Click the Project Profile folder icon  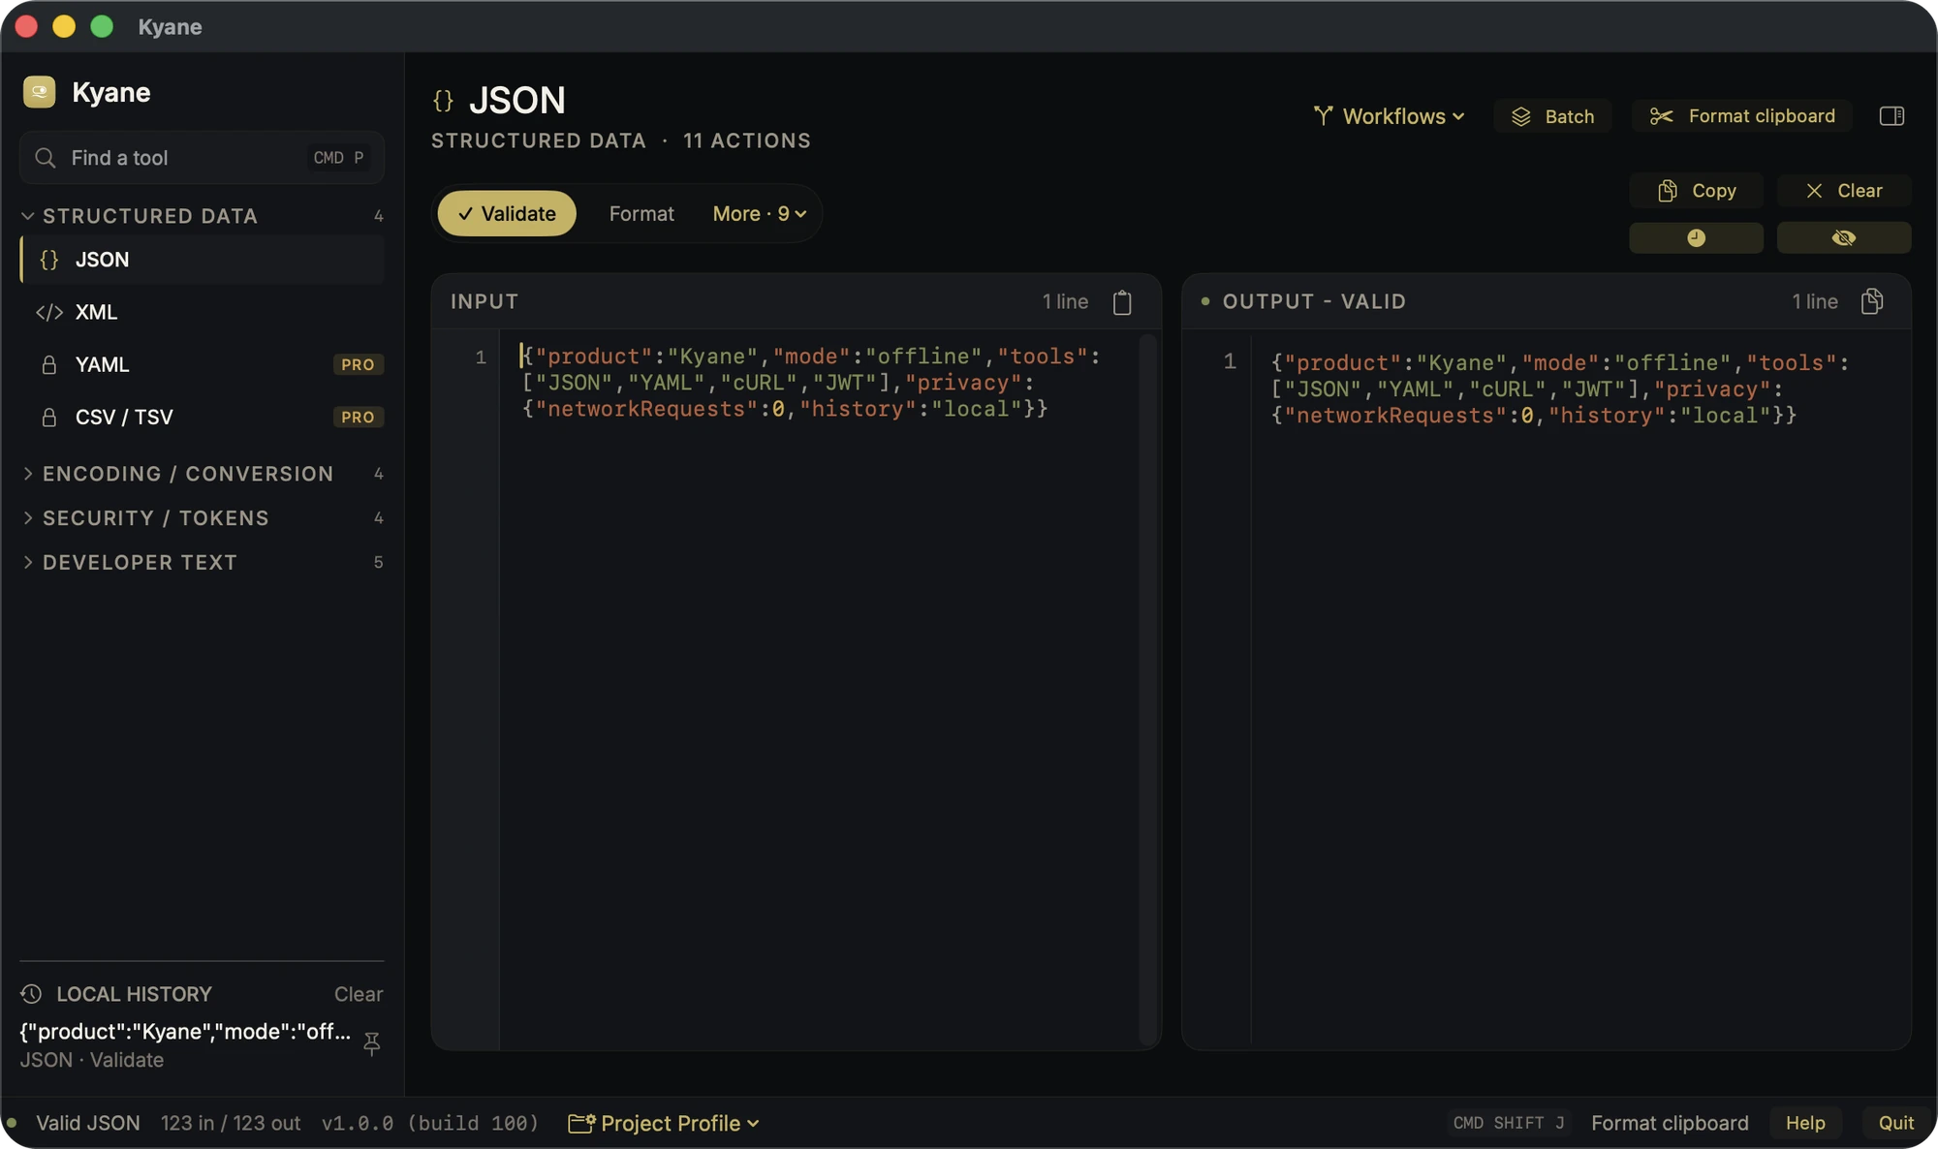pos(581,1123)
